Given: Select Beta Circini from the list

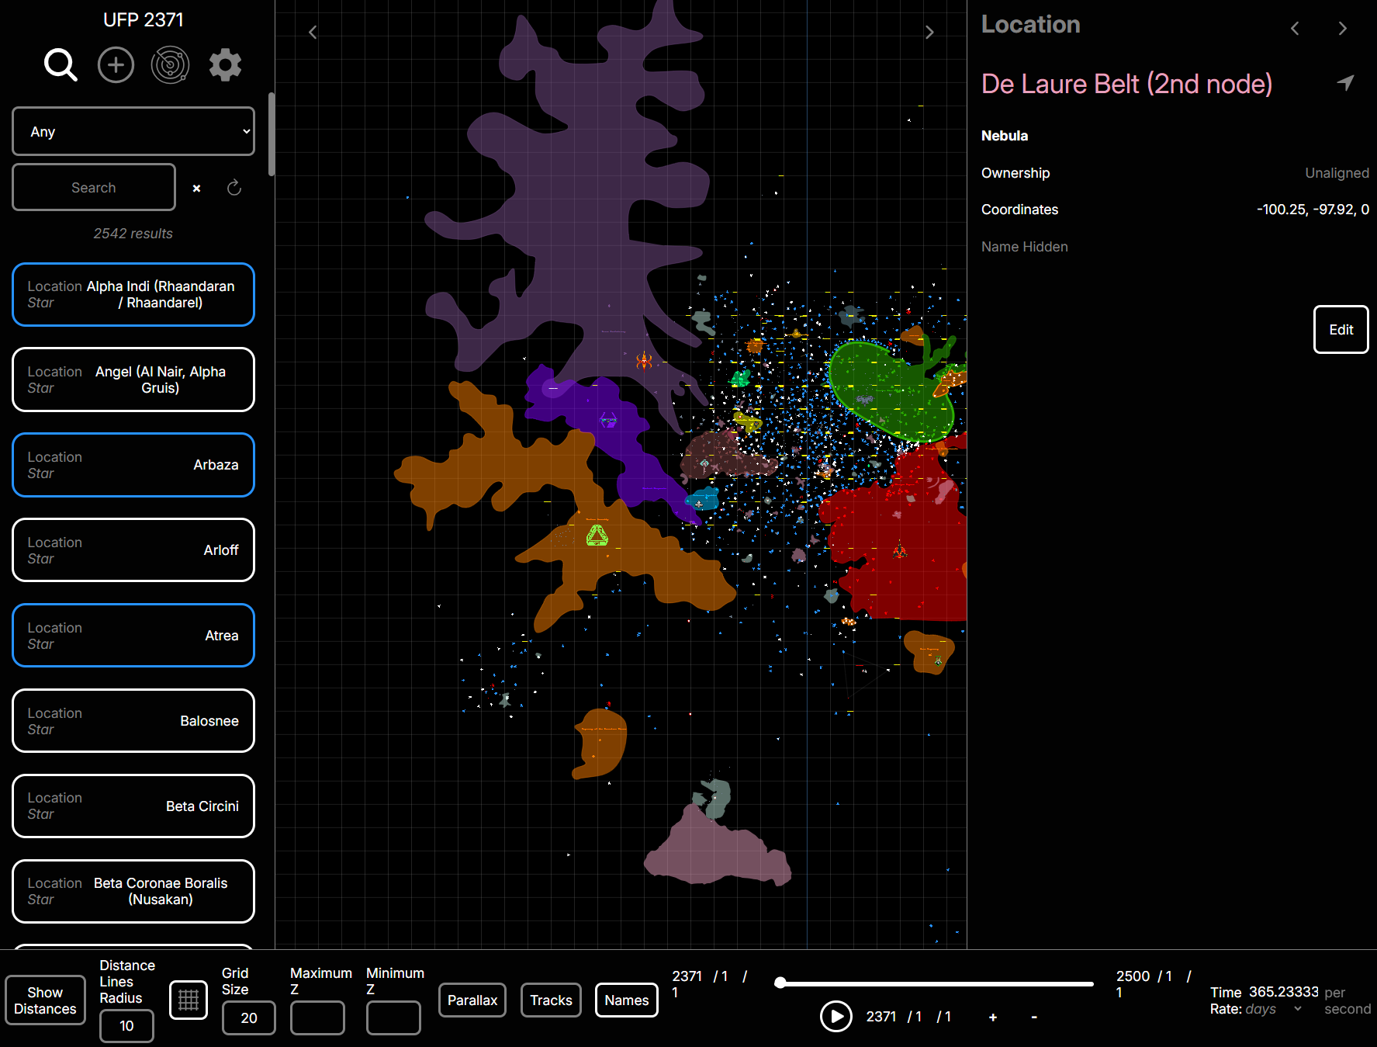Looking at the screenshot, I should (133, 806).
